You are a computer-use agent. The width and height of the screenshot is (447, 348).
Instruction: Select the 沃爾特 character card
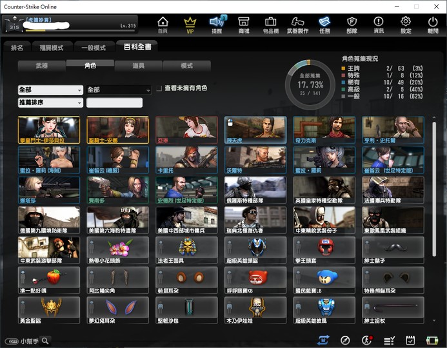click(255, 160)
